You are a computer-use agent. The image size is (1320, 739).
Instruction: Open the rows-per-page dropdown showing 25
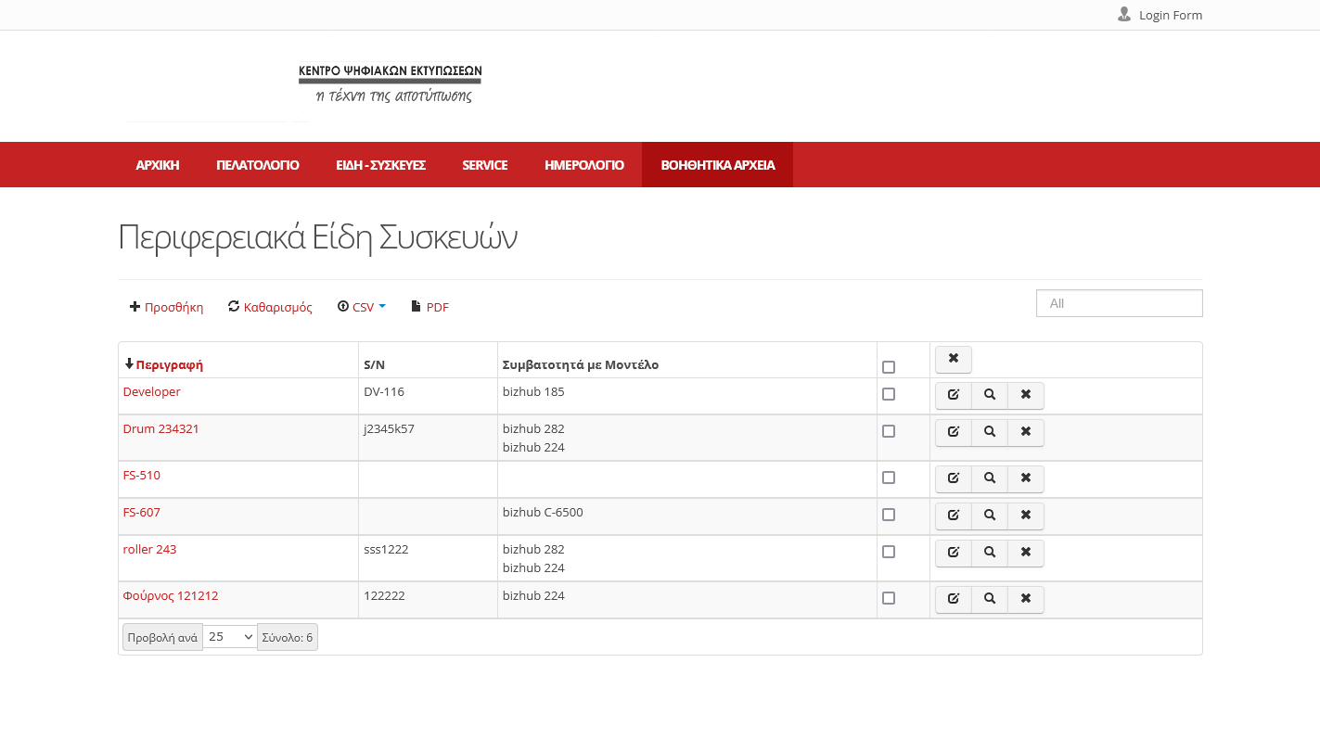click(x=229, y=637)
